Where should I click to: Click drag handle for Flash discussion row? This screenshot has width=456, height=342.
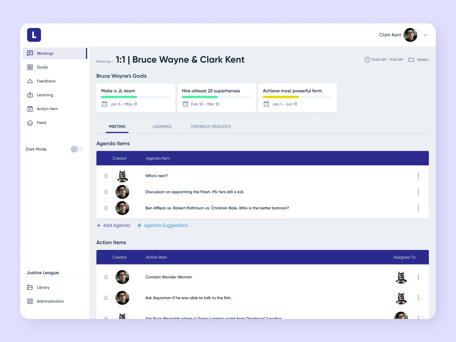coord(106,192)
